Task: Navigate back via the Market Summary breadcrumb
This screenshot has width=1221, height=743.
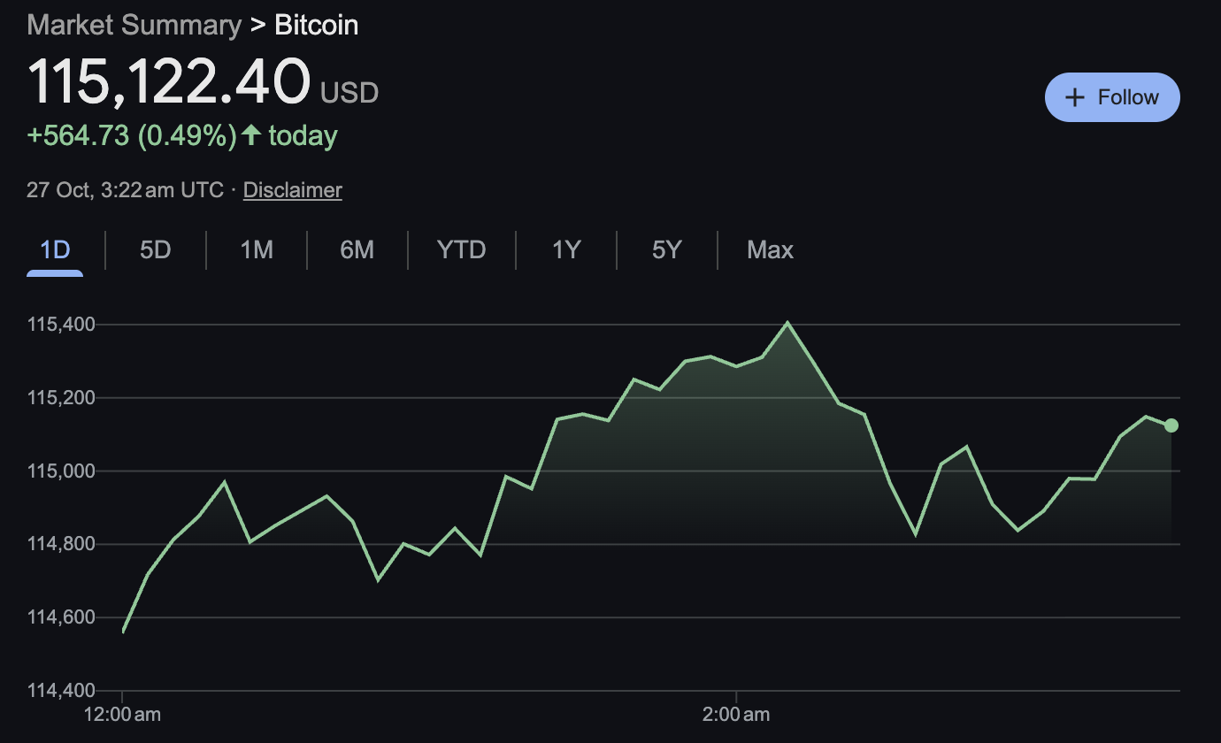Action: (133, 25)
